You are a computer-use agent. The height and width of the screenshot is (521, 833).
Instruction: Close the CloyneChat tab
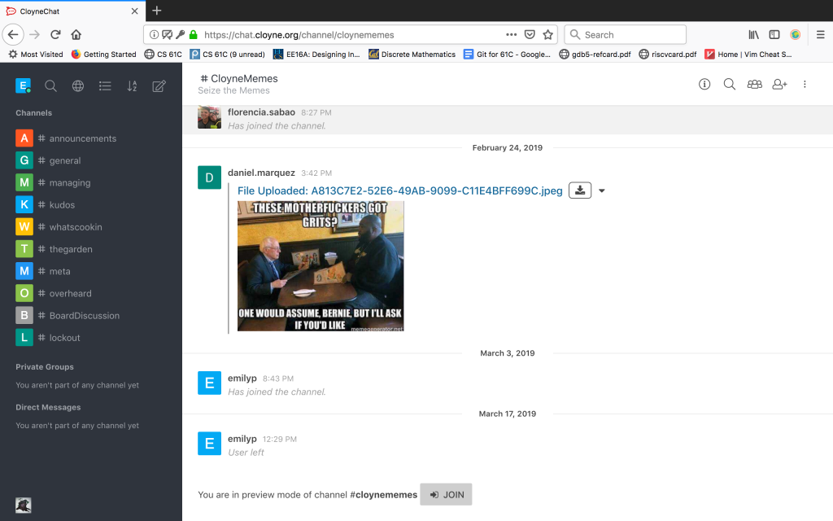[134, 11]
